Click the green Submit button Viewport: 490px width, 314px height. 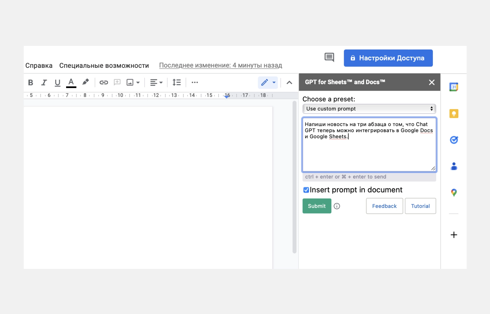click(317, 206)
